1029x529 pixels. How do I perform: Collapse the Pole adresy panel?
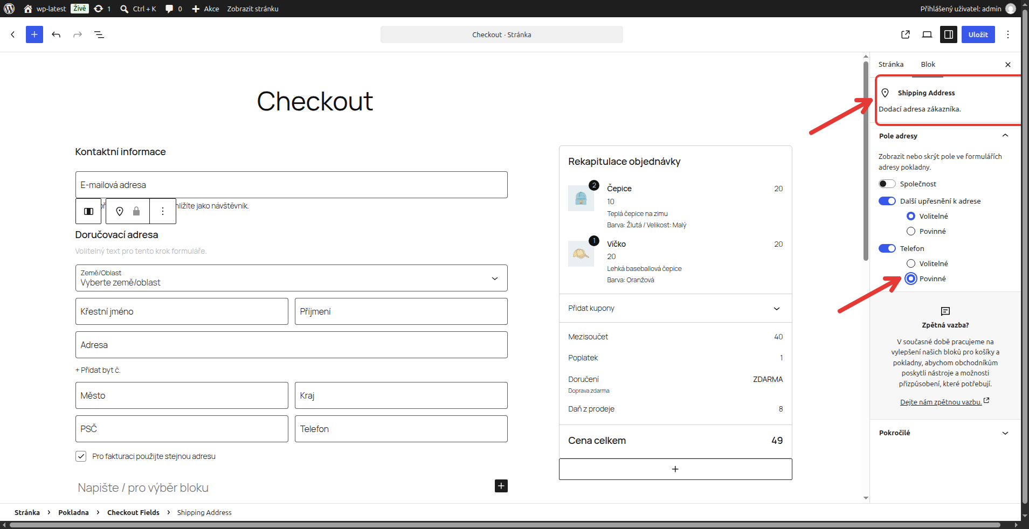click(945, 136)
